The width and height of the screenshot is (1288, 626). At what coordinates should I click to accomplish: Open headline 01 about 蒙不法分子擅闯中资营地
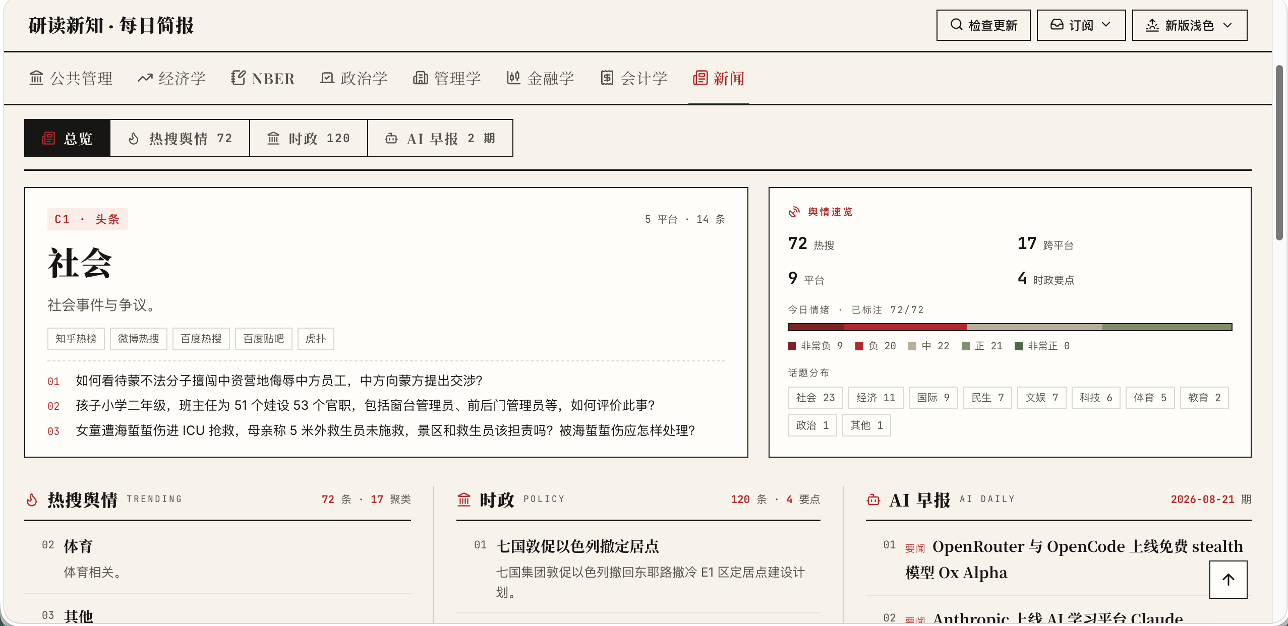click(279, 381)
